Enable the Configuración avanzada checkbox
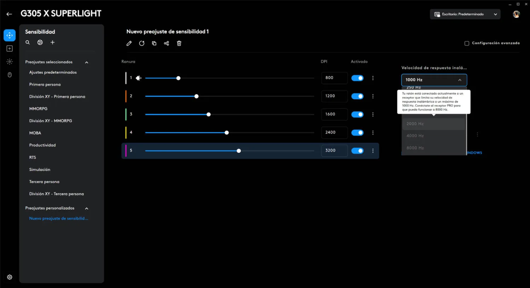 point(467,43)
